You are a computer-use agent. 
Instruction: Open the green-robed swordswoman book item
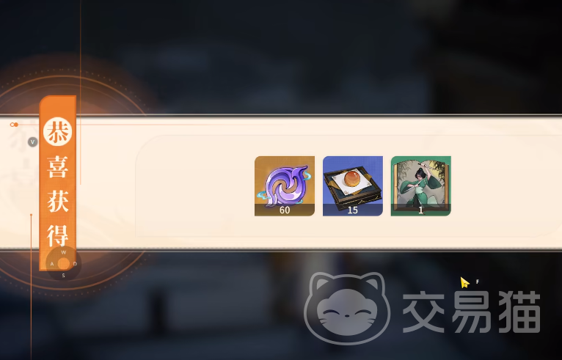point(421,186)
